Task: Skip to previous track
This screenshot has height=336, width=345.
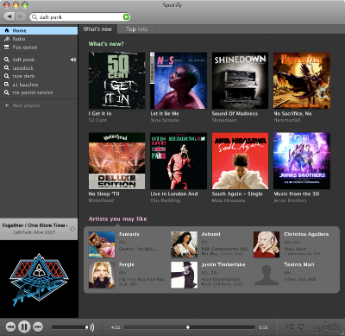Action: pyautogui.click(x=10, y=326)
